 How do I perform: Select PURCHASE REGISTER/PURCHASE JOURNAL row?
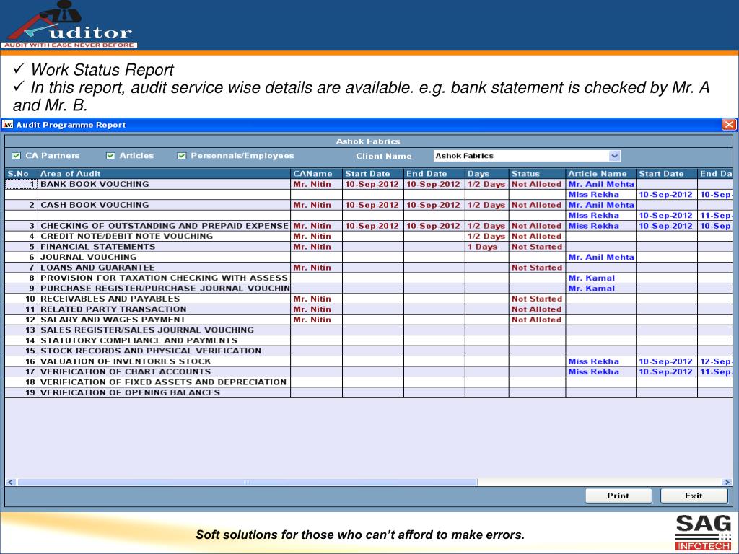(369, 289)
